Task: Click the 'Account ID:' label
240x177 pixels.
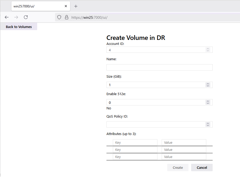Action: 115,44
